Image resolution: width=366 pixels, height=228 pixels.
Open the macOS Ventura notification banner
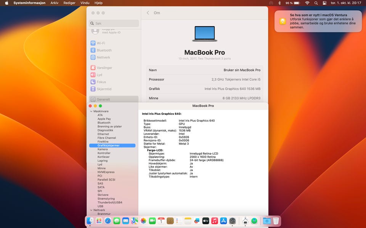318,21
